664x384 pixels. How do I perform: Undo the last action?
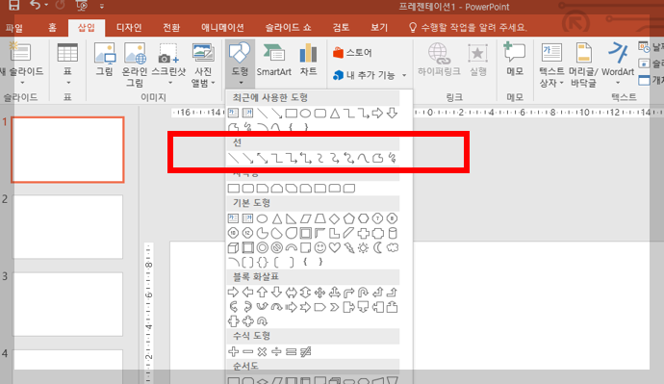[36, 5]
